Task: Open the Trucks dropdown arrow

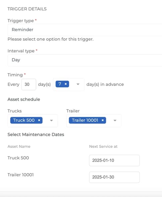Action: 51,120
